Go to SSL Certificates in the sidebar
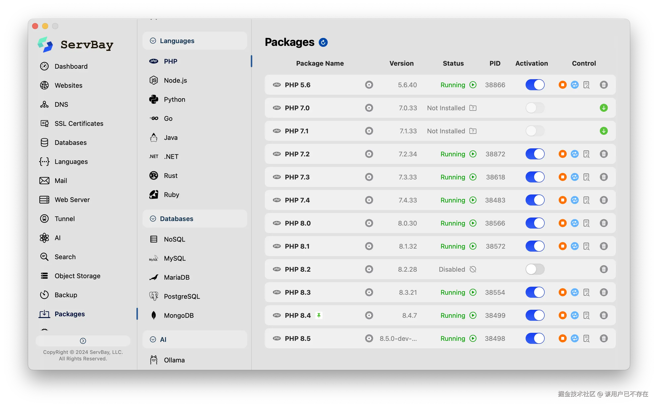 (x=79, y=123)
